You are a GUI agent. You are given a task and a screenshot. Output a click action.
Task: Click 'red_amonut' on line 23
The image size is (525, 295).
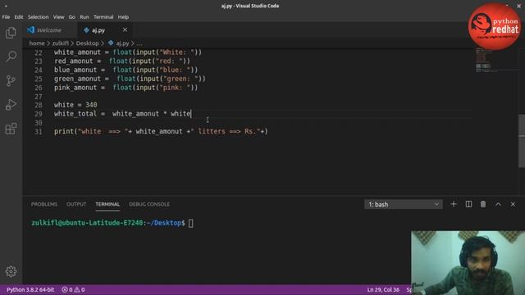tap(73, 61)
